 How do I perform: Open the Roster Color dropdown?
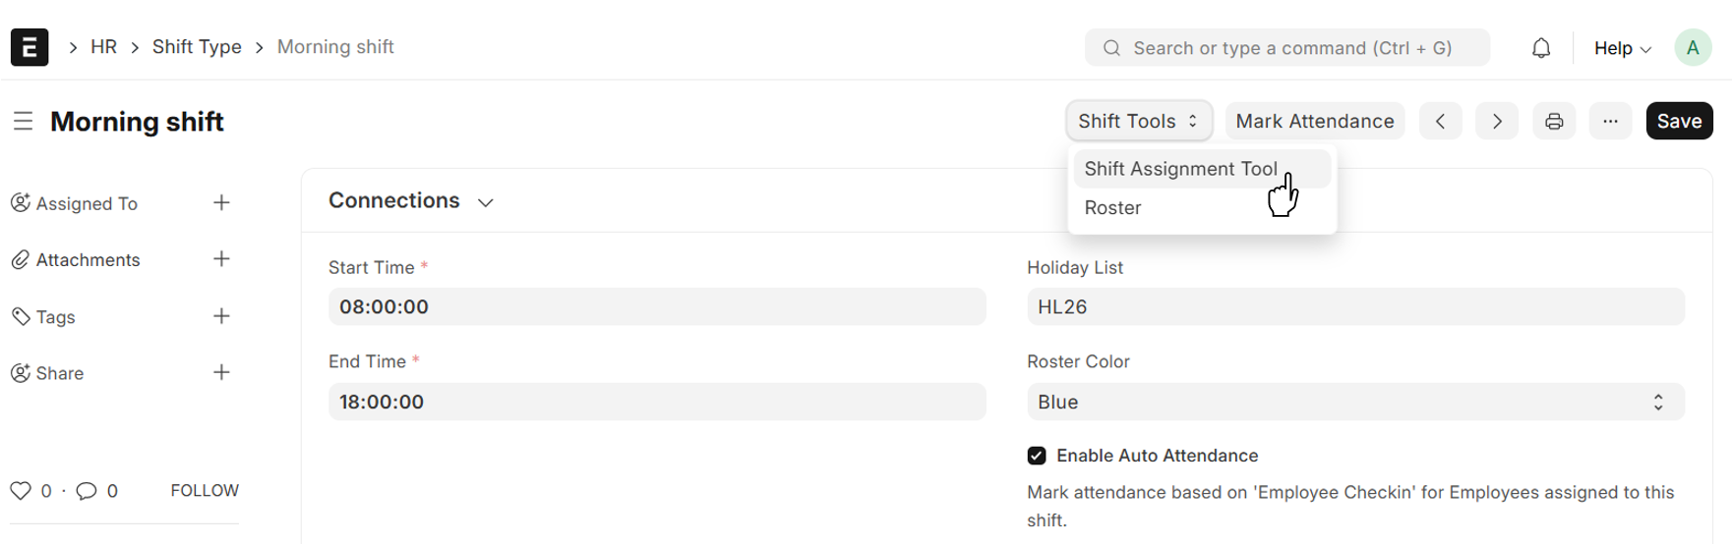[1354, 403]
